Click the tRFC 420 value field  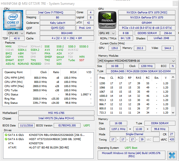(172, 140)
